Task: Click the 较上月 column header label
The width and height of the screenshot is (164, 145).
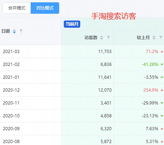Action: [x=143, y=37]
